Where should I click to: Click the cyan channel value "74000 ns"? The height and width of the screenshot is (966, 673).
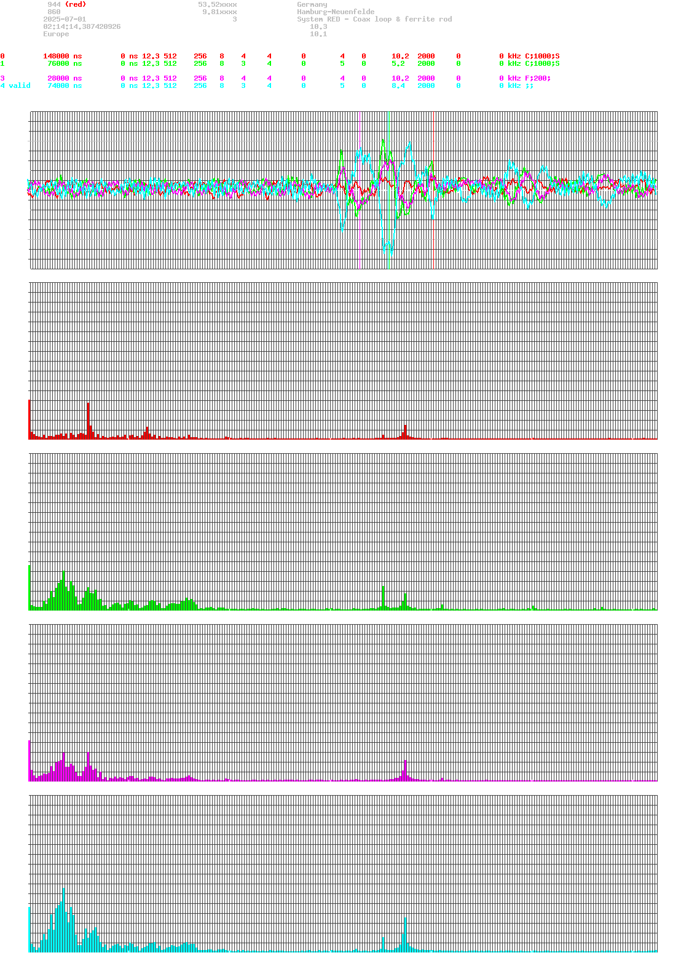65,85
